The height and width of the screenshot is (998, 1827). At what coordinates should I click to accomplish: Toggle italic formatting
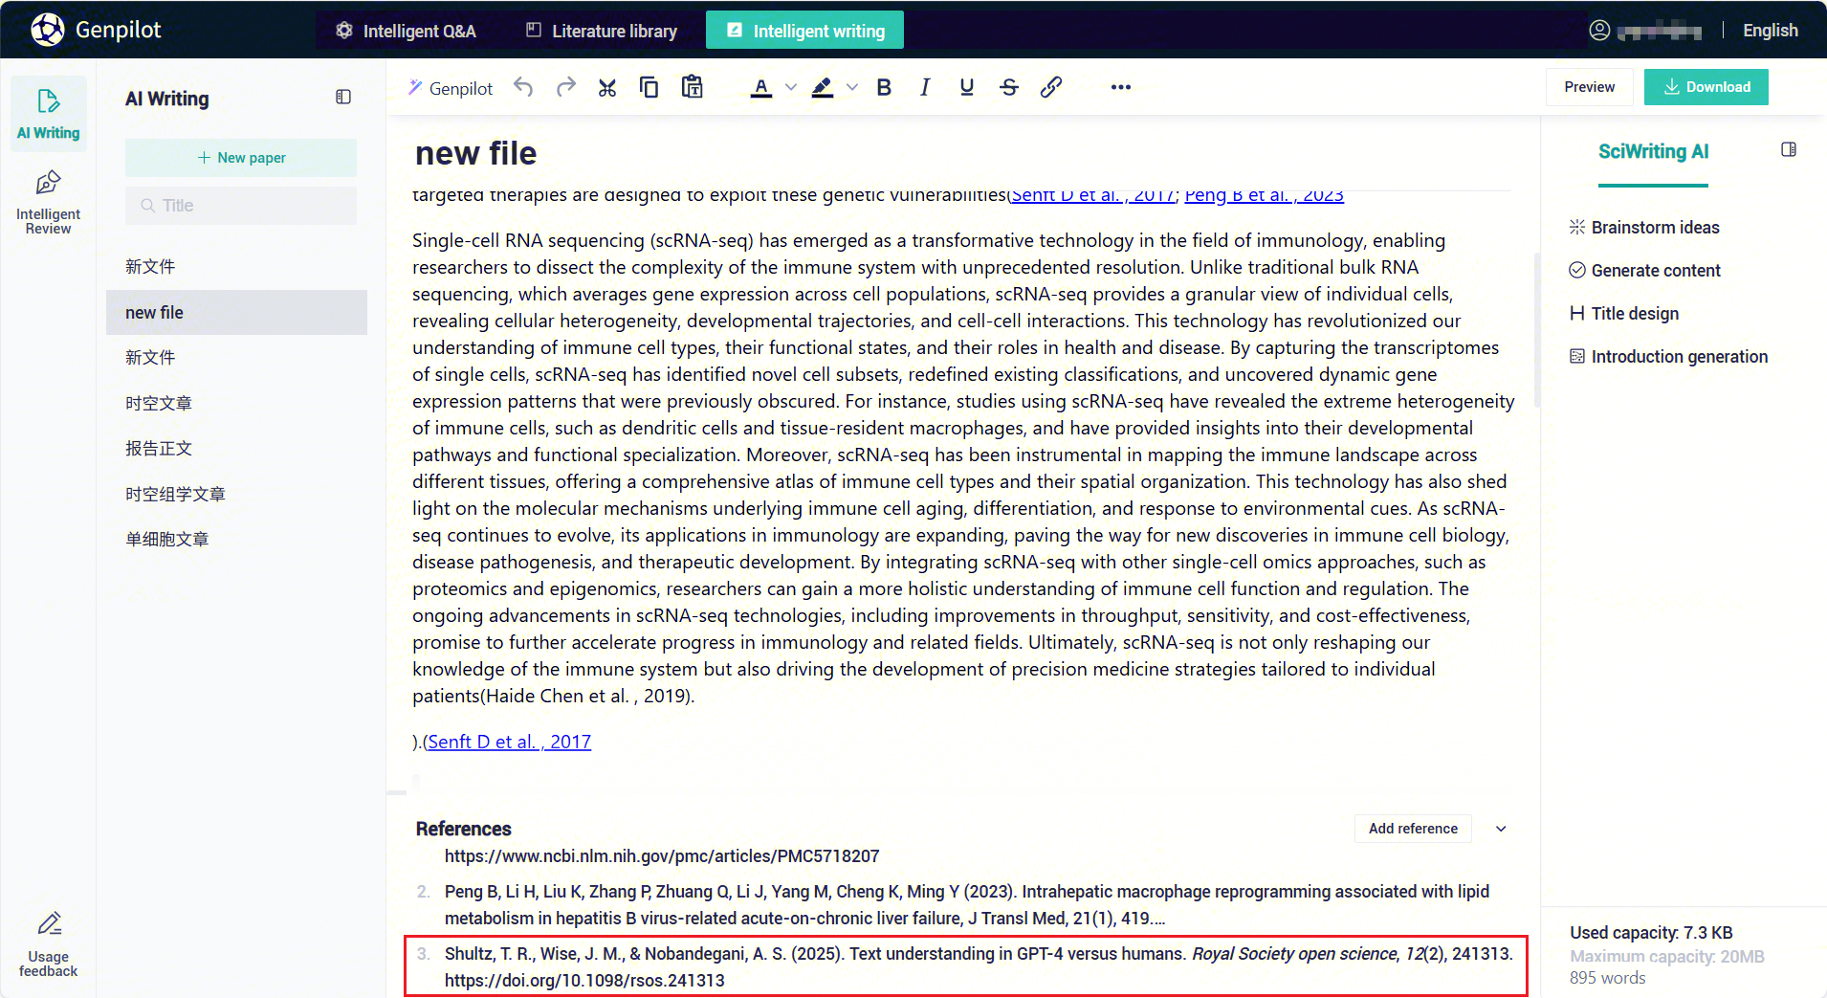[x=925, y=87]
